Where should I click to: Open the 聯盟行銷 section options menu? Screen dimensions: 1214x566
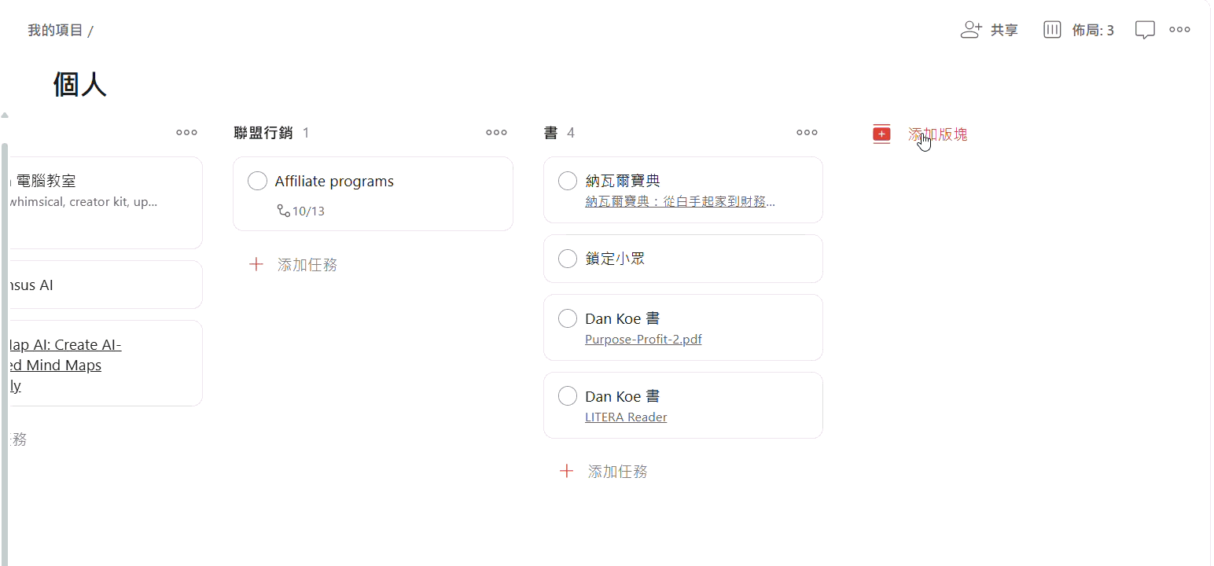point(496,132)
